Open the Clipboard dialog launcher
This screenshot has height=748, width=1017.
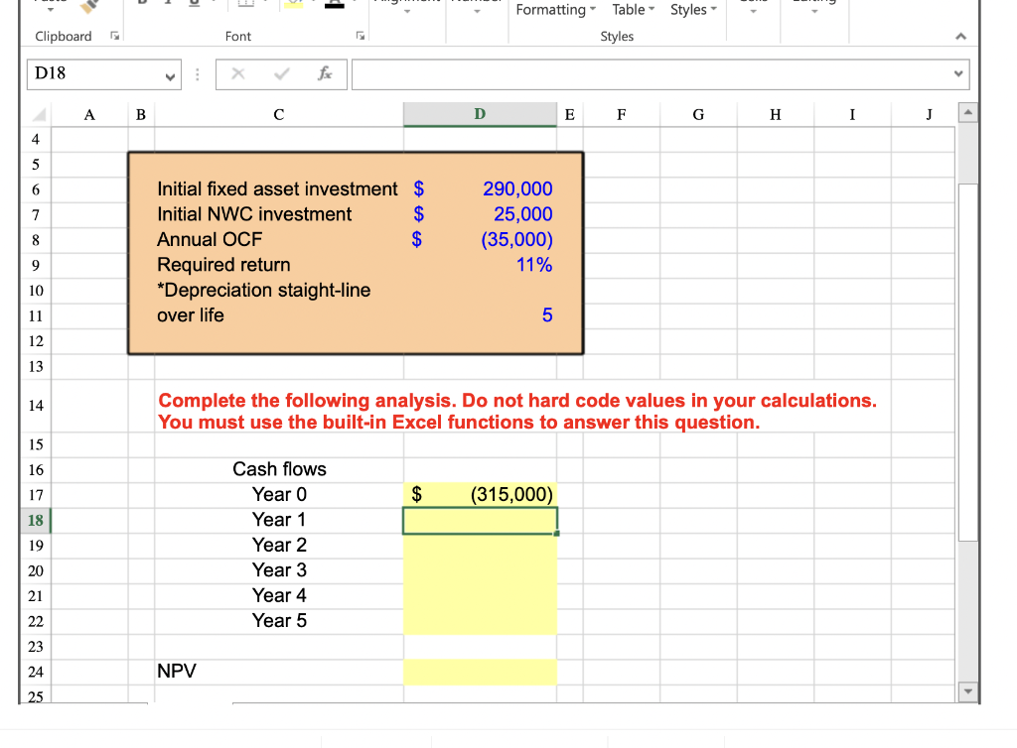coord(114,36)
